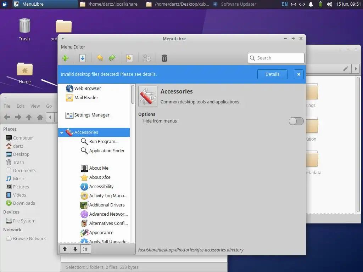Click the trash delete icon in the toolbar

pos(164,58)
